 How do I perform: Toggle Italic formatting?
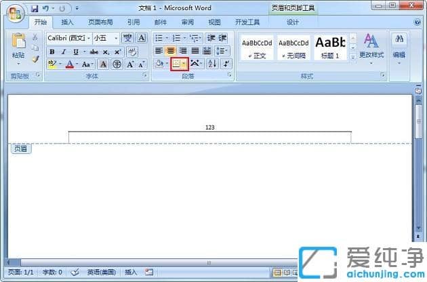(64, 52)
